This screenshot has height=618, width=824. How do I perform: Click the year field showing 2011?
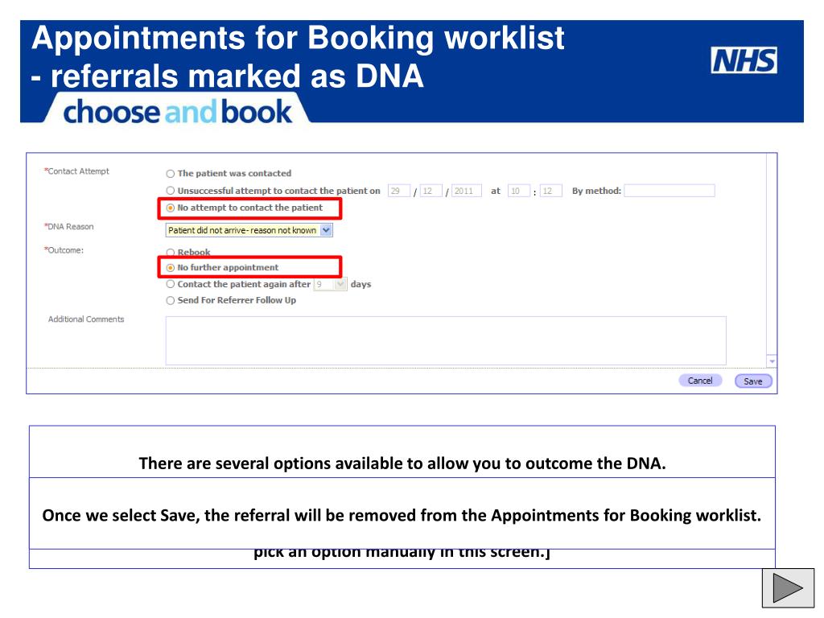[x=467, y=191]
